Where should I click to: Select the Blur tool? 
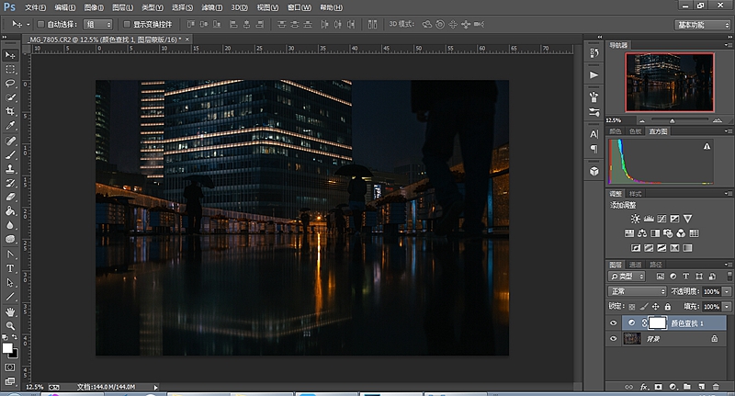click(x=10, y=225)
